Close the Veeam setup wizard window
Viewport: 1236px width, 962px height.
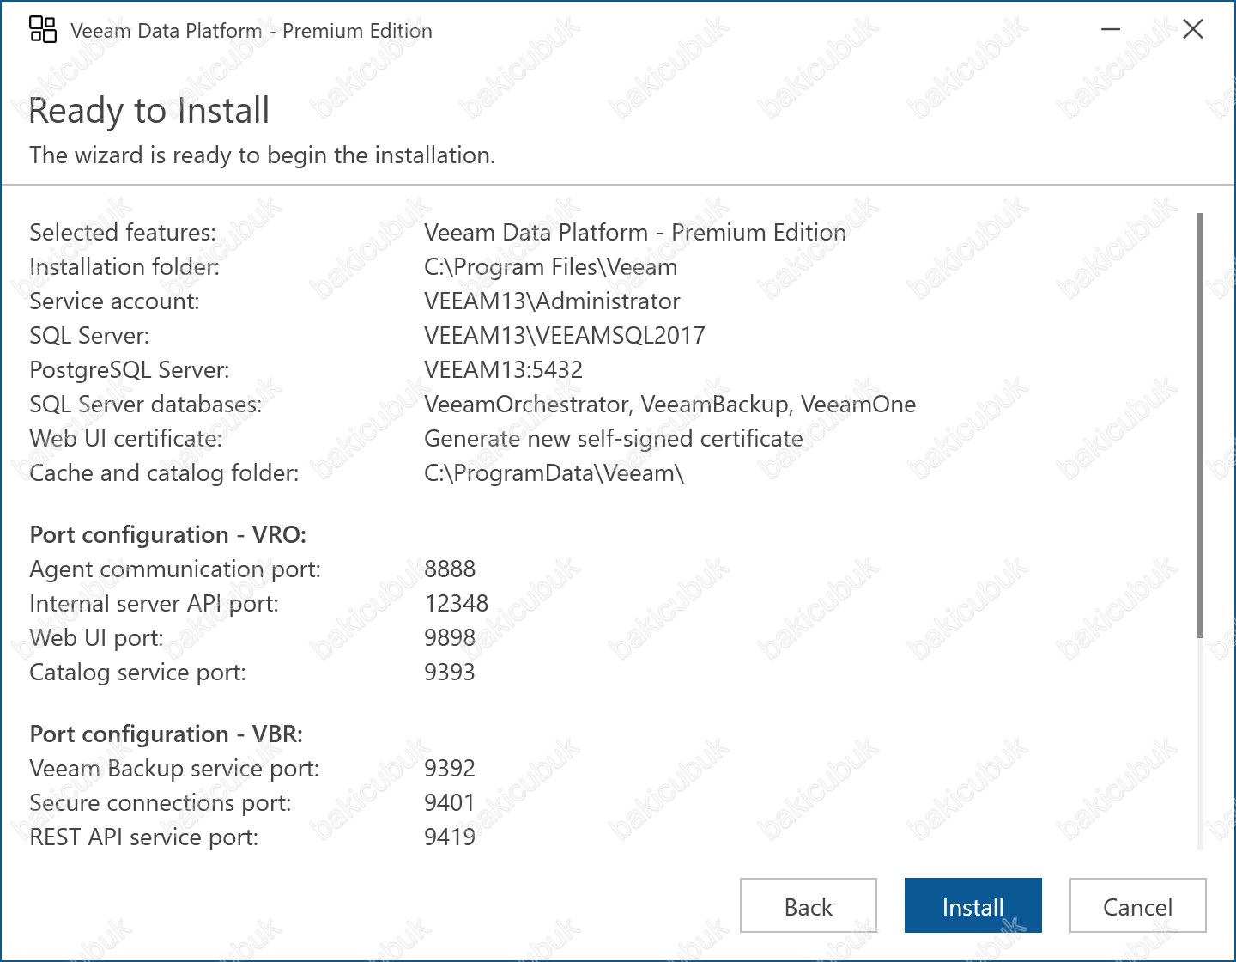[x=1192, y=30]
